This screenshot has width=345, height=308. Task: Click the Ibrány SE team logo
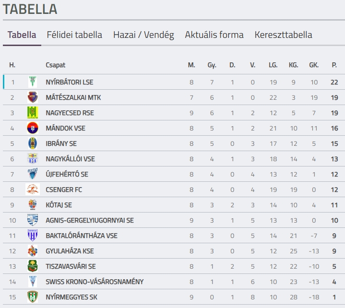32,143
